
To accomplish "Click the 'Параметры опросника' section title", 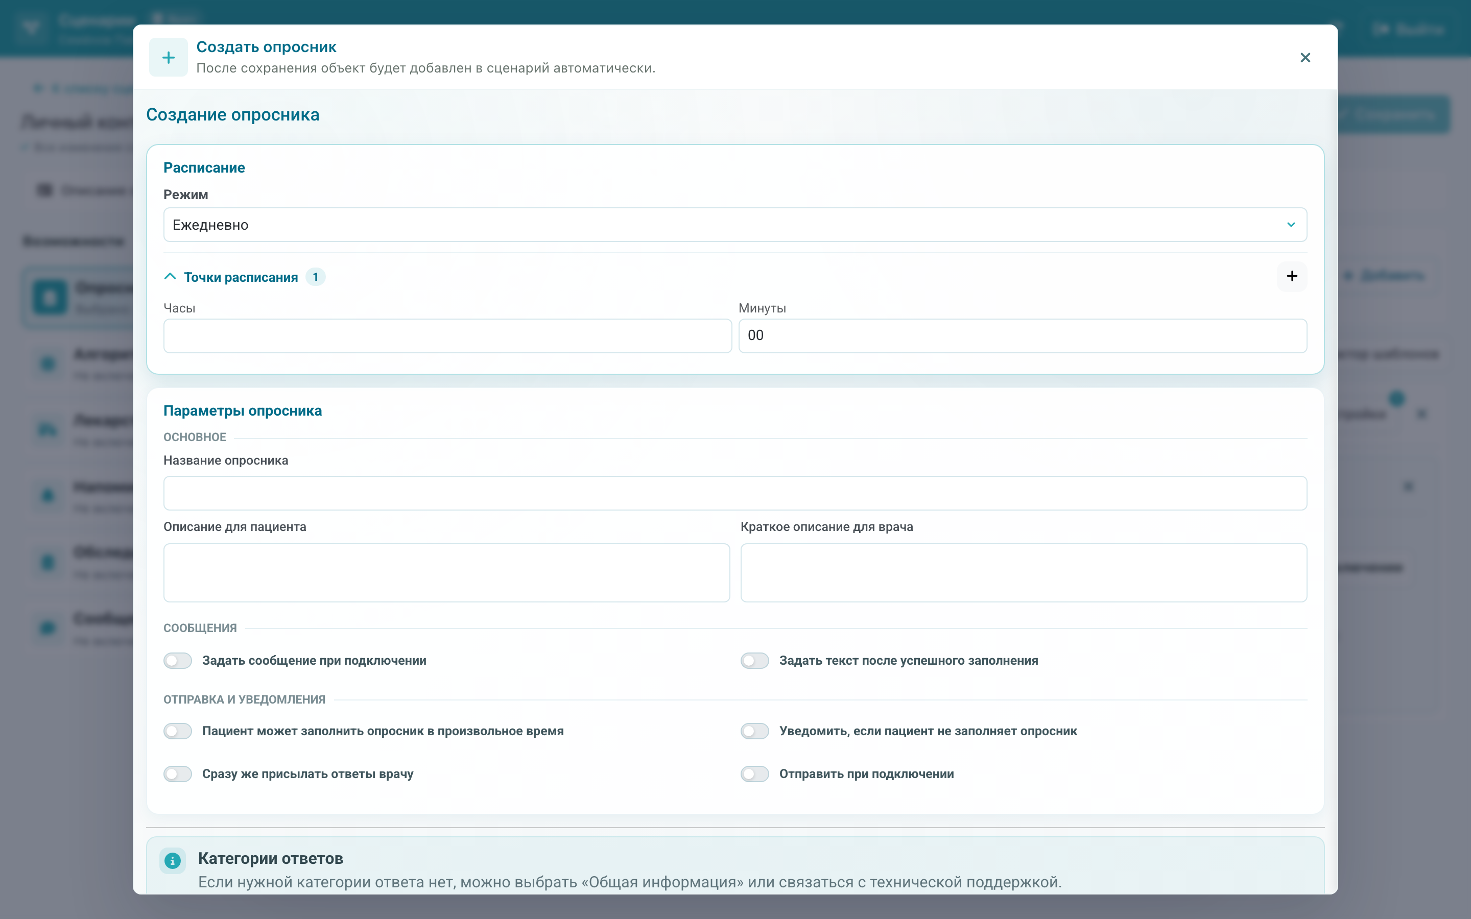I will click(x=243, y=411).
